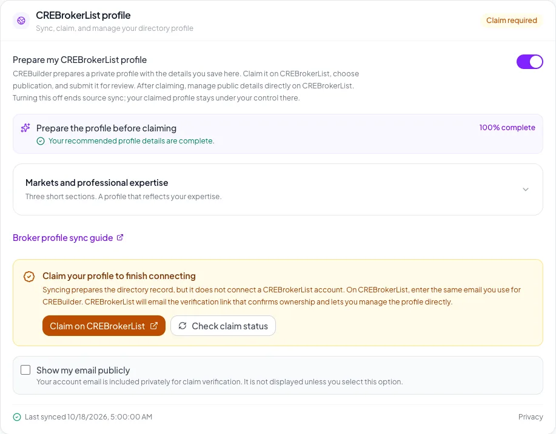The width and height of the screenshot is (556, 434).
Task: Click the 100% complete progress label
Action: (x=507, y=128)
